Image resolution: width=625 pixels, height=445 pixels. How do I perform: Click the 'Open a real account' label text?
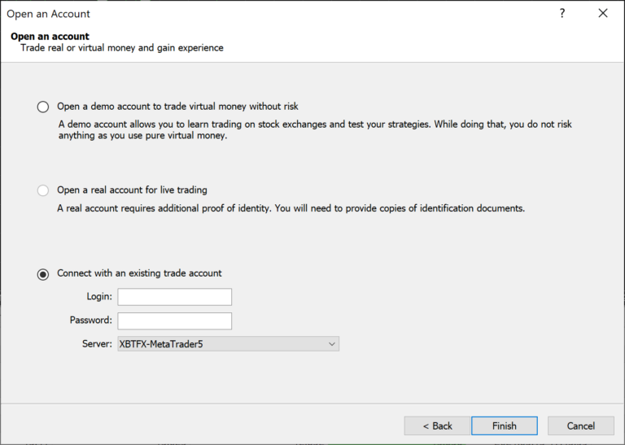pos(132,190)
